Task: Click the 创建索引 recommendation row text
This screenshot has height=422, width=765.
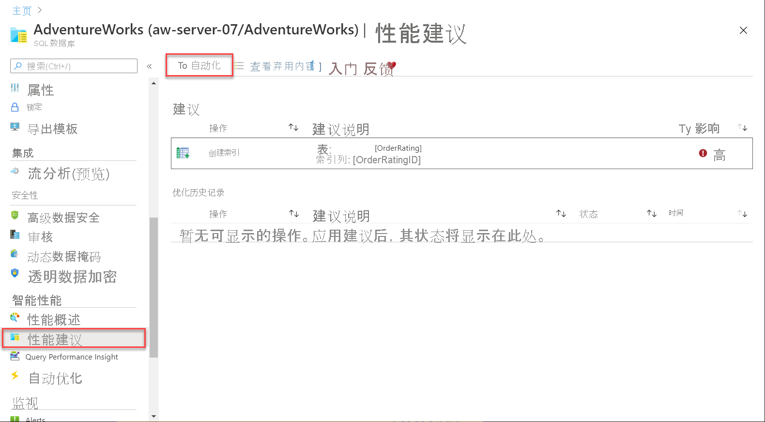Action: tap(224, 153)
